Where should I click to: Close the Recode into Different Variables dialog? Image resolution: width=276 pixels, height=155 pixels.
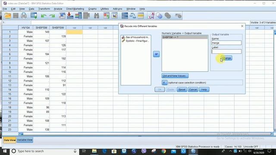(242, 26)
